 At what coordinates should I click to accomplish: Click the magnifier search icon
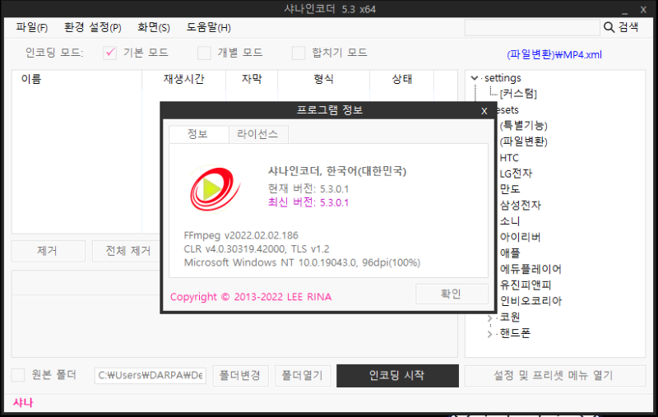(609, 27)
